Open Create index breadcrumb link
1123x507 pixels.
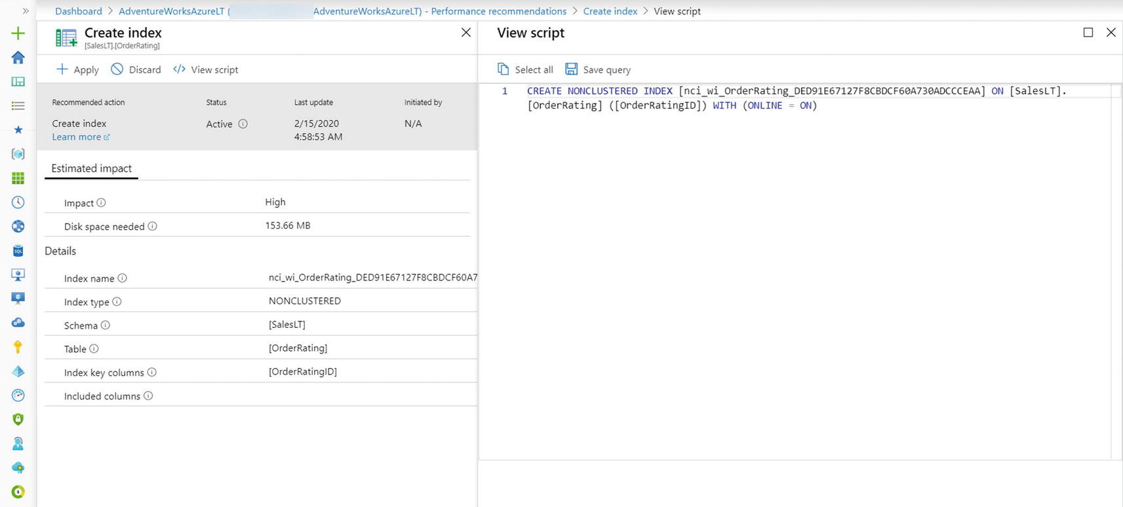click(610, 11)
